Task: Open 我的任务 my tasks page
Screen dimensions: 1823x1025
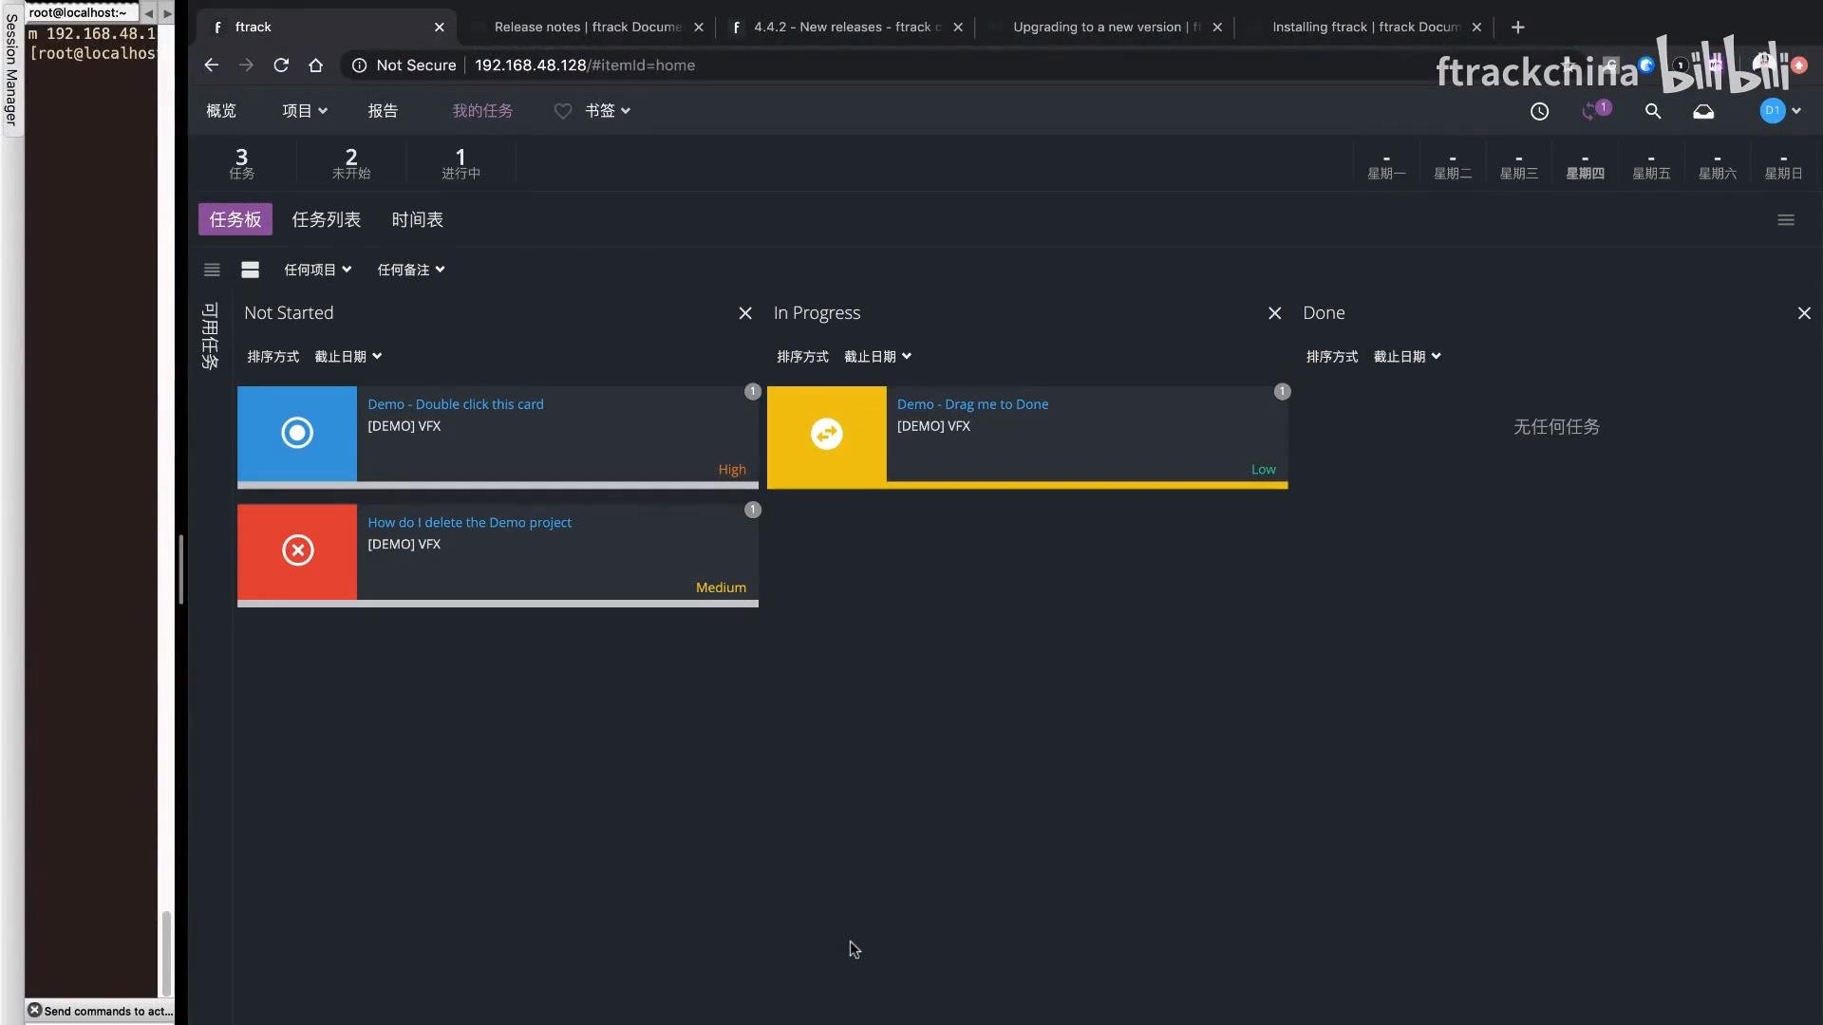Action: pos(482,111)
